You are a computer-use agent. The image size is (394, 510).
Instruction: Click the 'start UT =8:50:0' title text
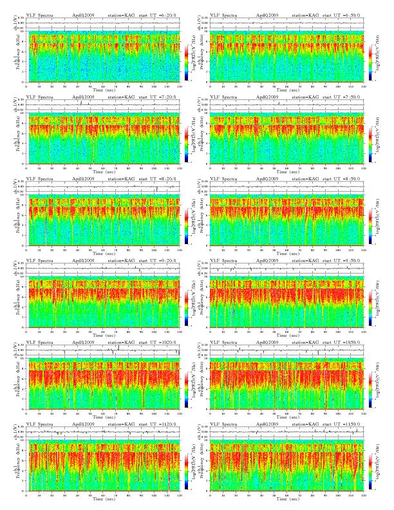[x=341, y=179]
